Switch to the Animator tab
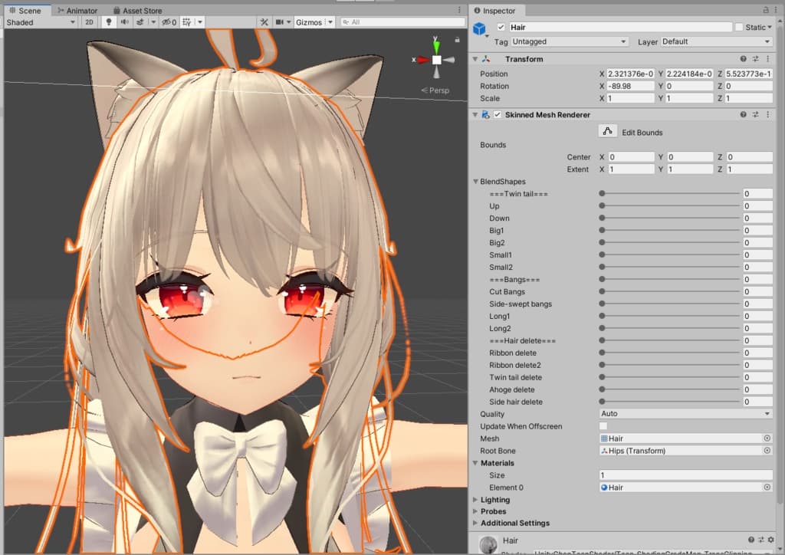The width and height of the screenshot is (785, 555). point(77,11)
